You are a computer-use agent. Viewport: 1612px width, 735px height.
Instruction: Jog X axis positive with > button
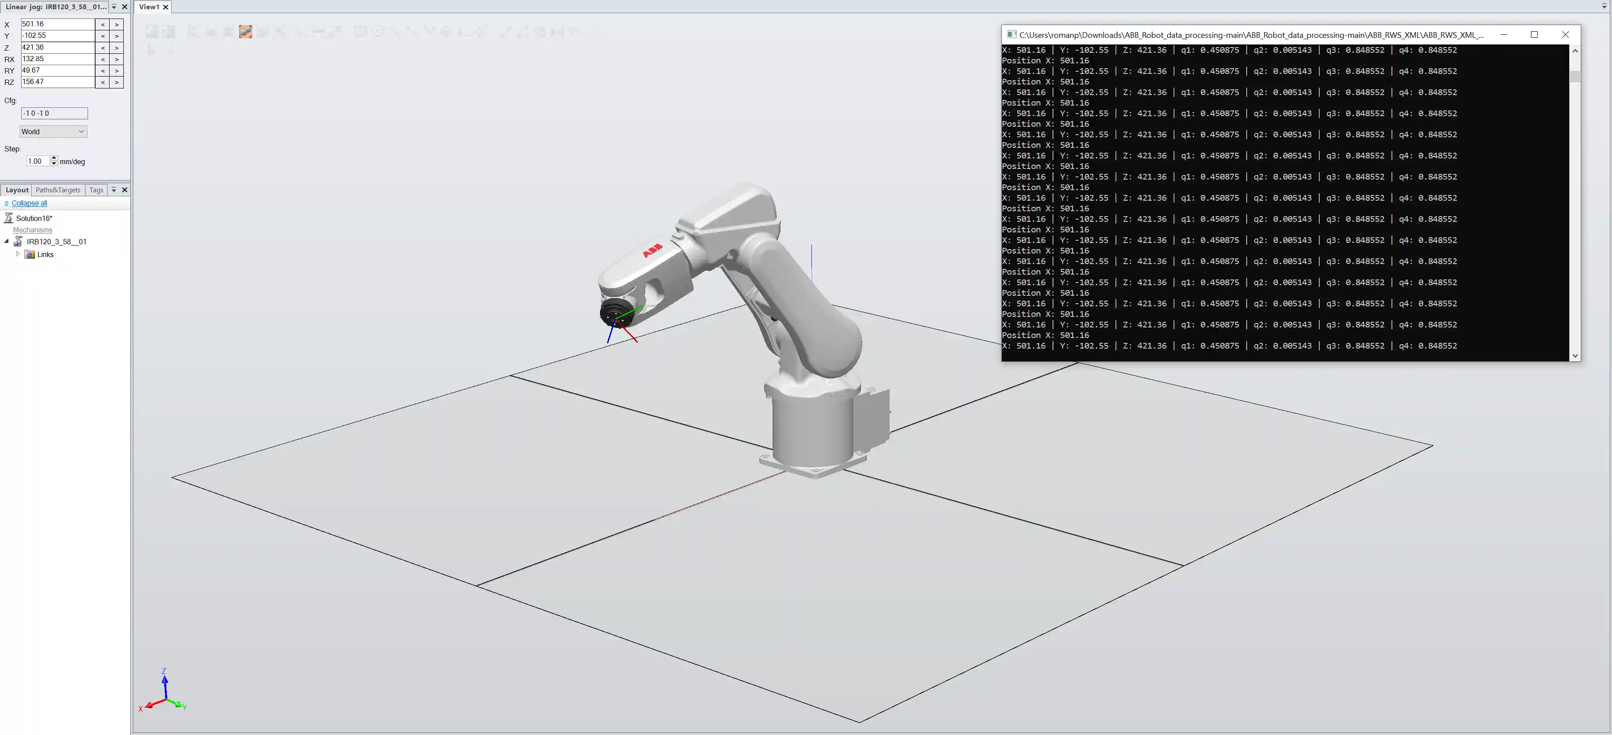tap(116, 24)
